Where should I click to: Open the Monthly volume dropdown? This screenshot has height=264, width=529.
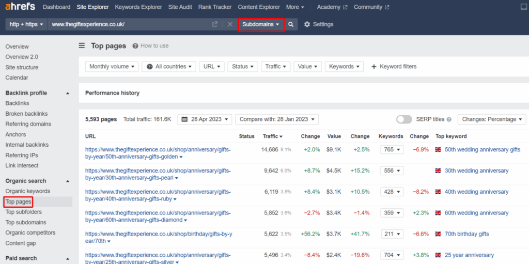pos(112,67)
